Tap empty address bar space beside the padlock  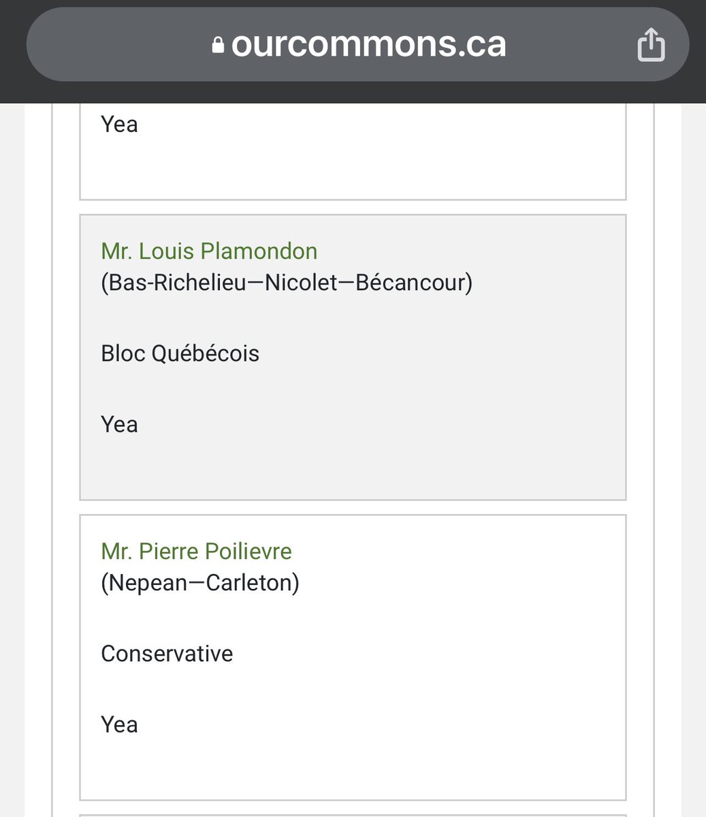click(123, 45)
